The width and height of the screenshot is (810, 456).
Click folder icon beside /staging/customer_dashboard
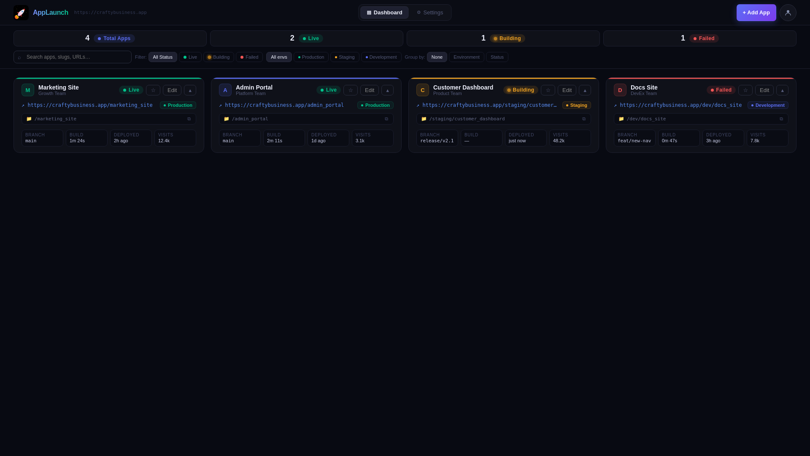click(x=424, y=119)
